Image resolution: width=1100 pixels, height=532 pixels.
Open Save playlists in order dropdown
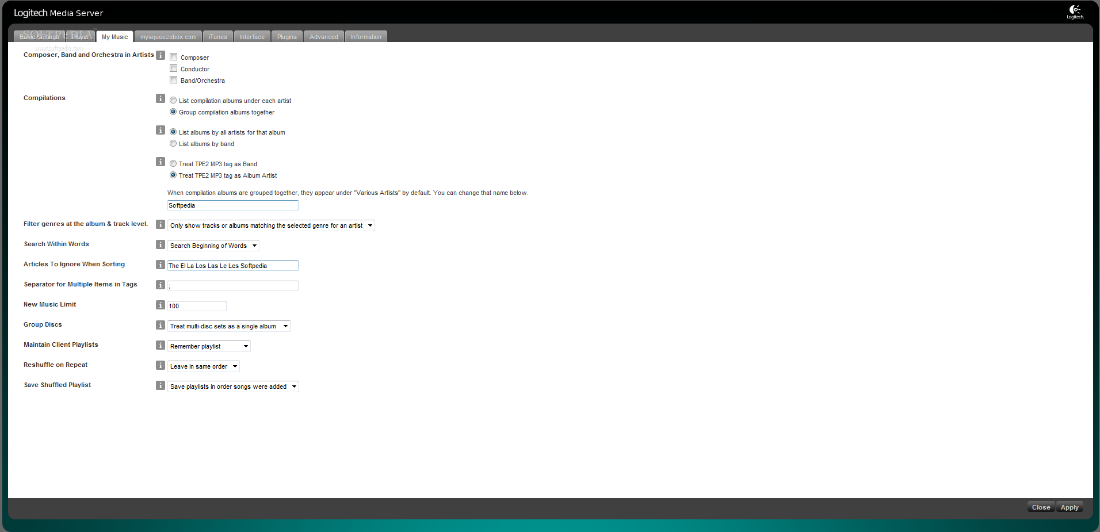[233, 386]
